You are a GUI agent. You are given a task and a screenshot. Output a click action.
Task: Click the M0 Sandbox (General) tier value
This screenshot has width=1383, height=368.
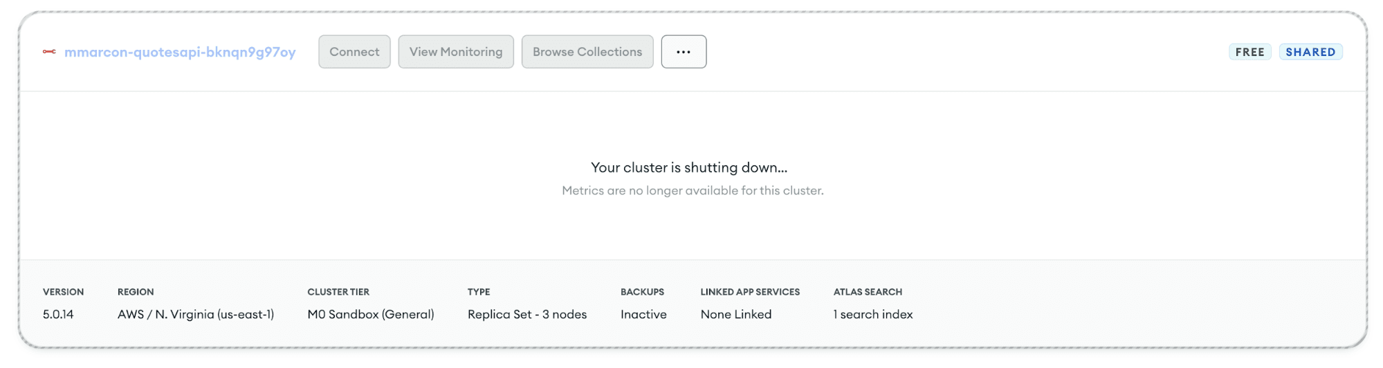370,314
